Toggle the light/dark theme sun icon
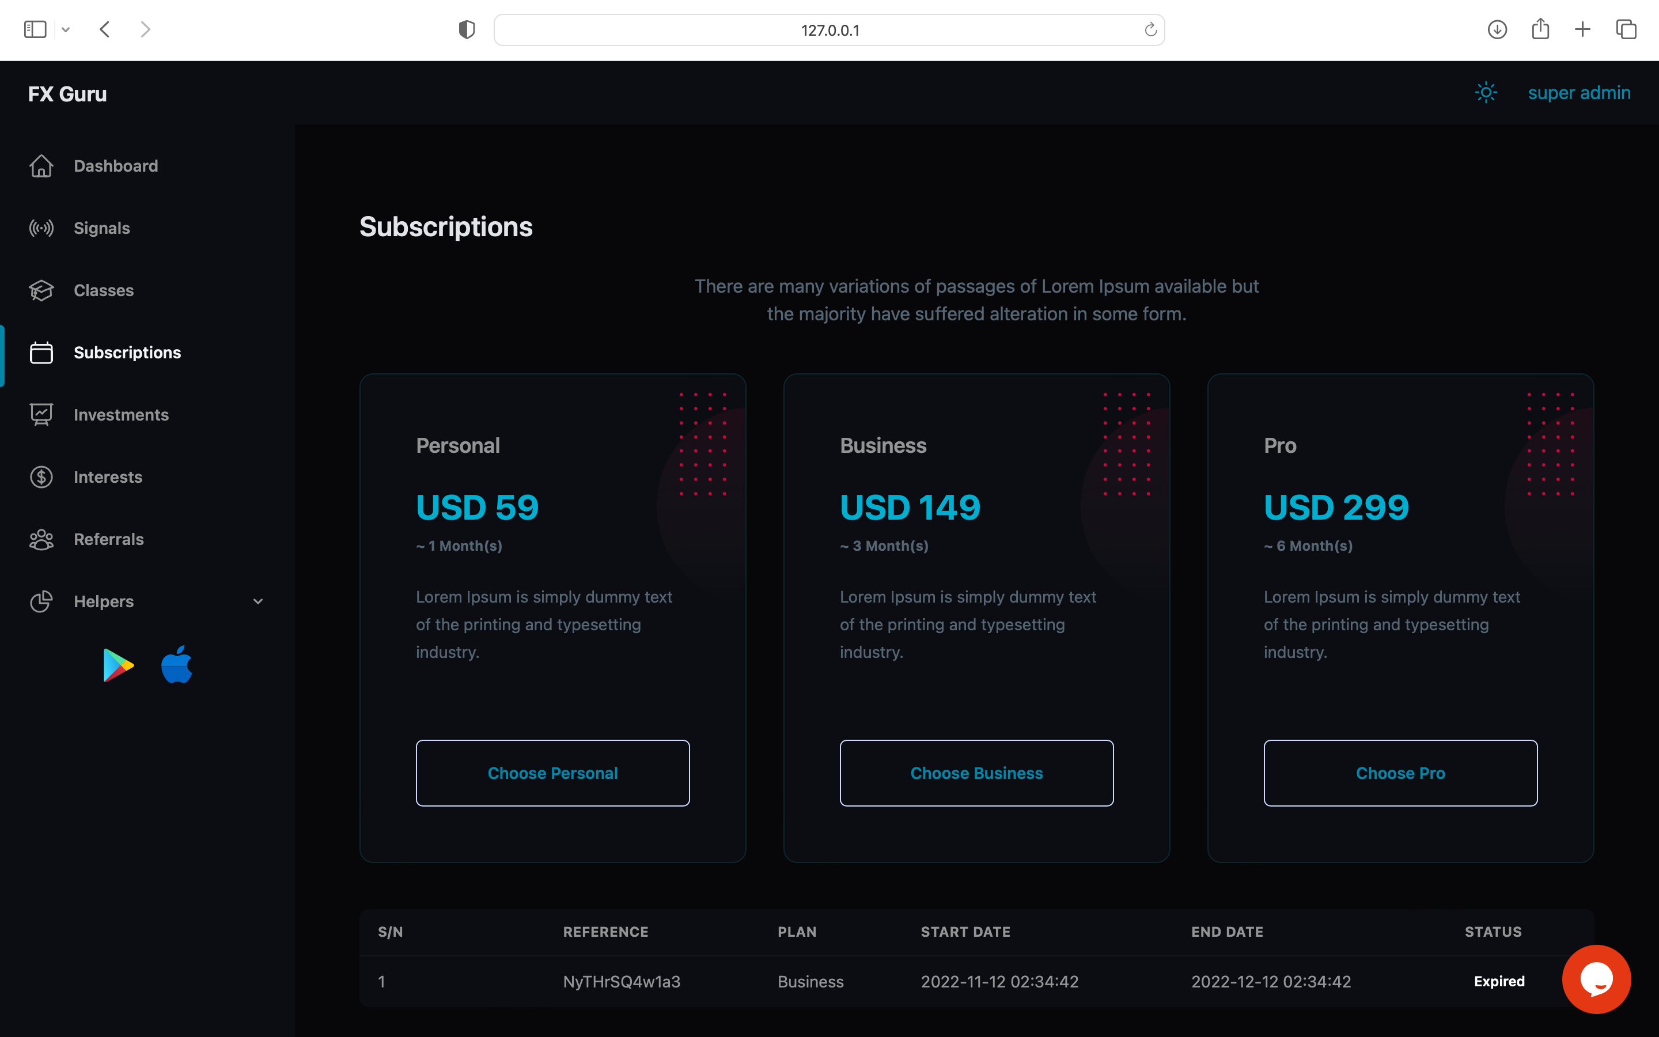 [x=1486, y=93]
